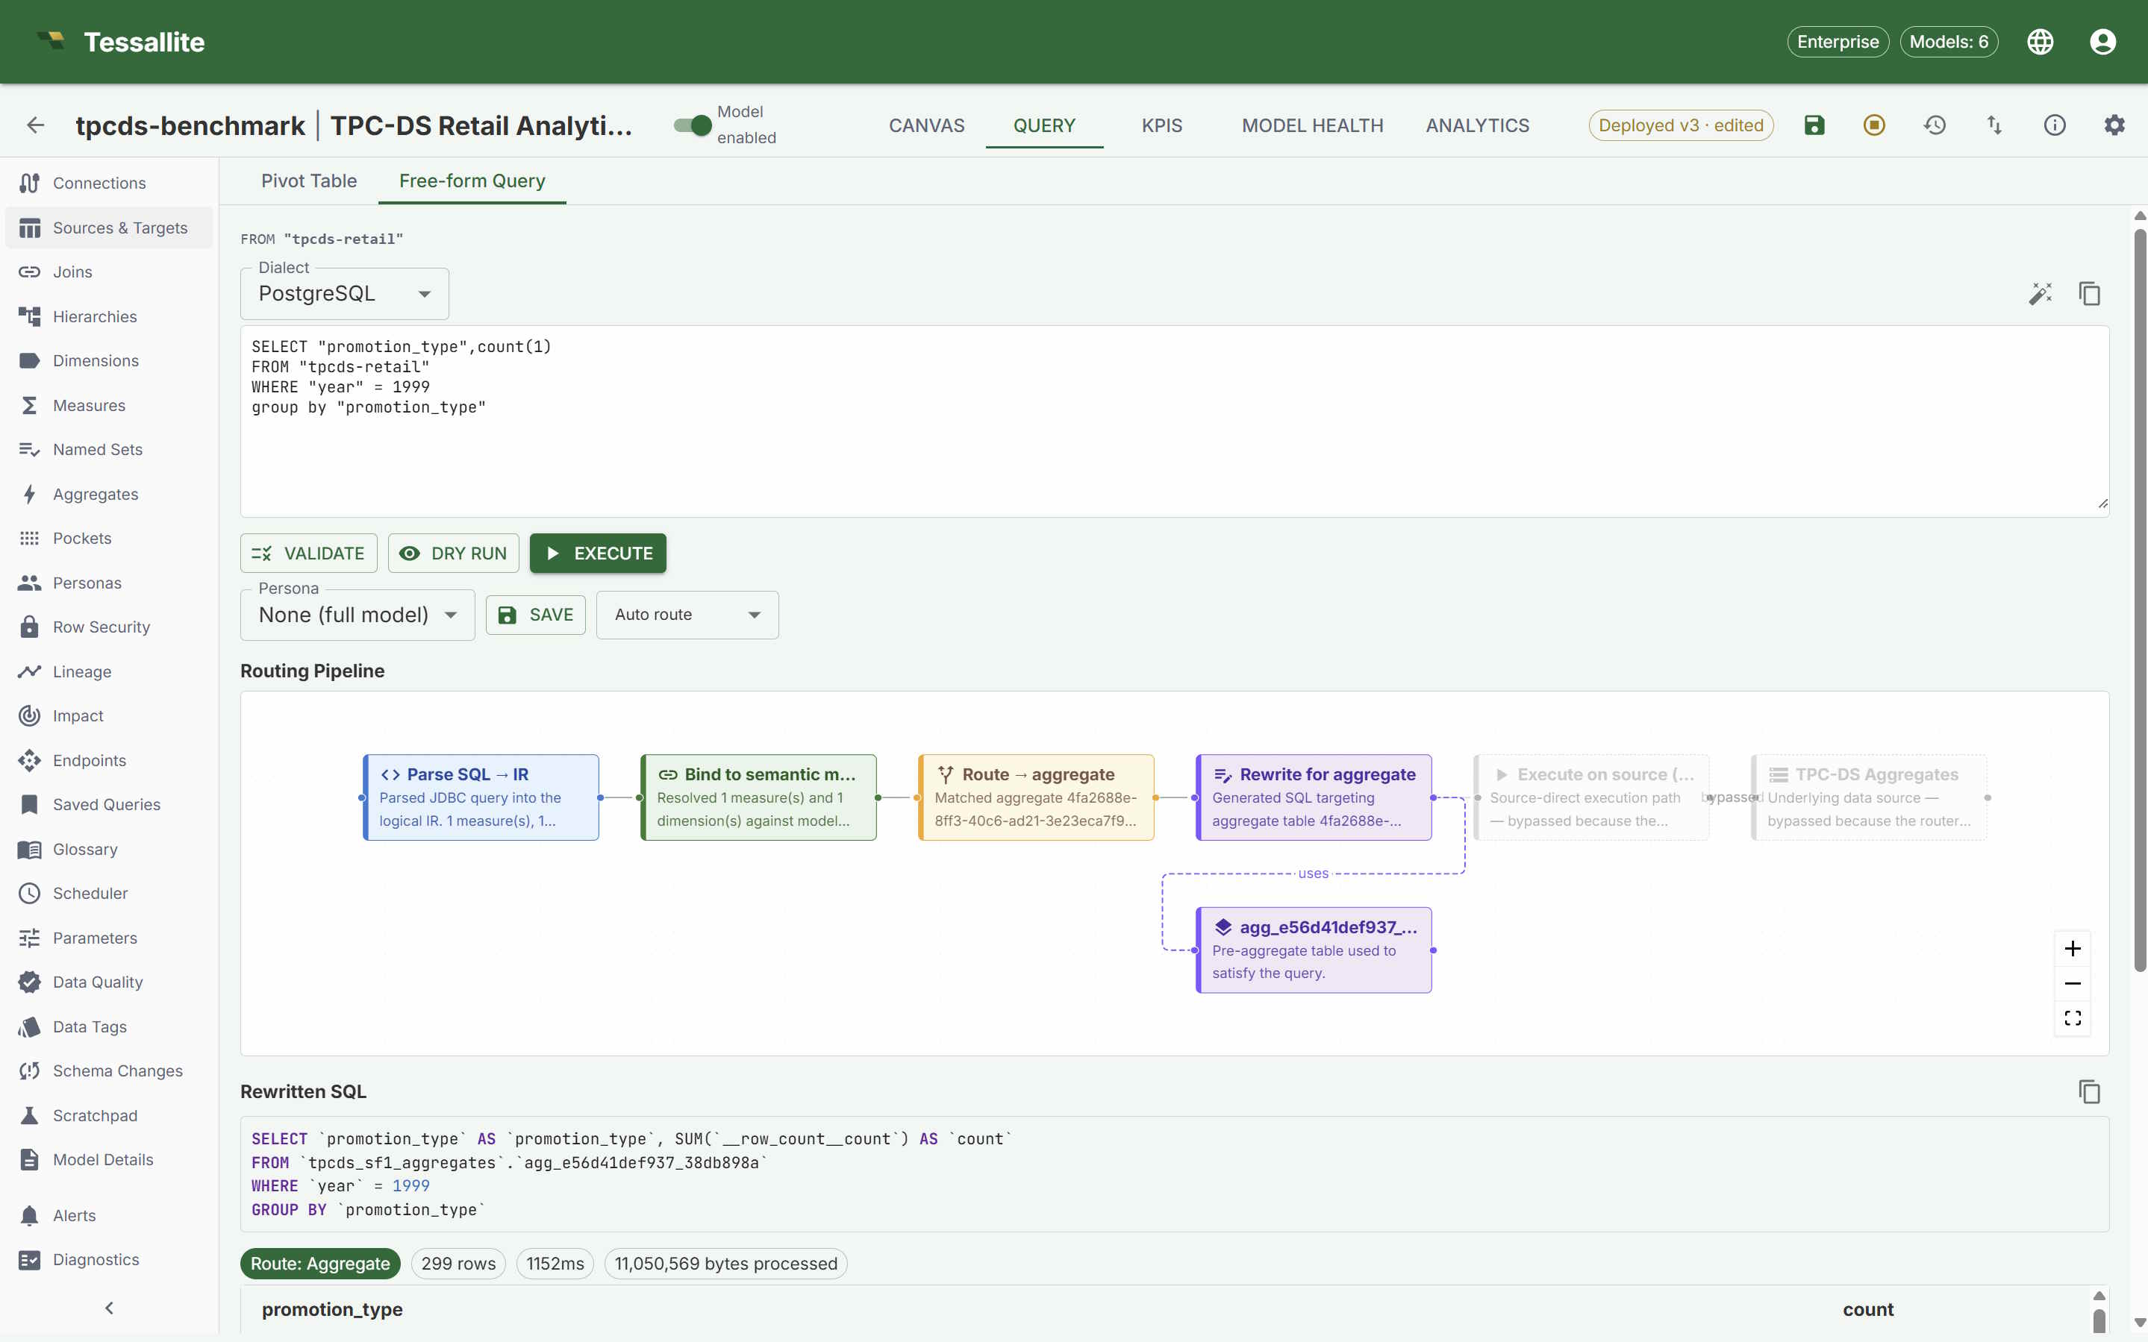
Task: Click the language globe icon
Action: click(2040, 42)
